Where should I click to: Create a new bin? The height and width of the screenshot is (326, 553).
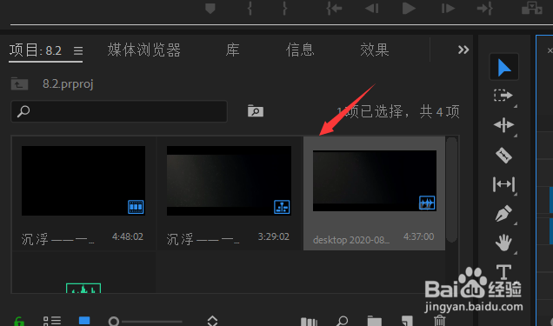[375, 321]
